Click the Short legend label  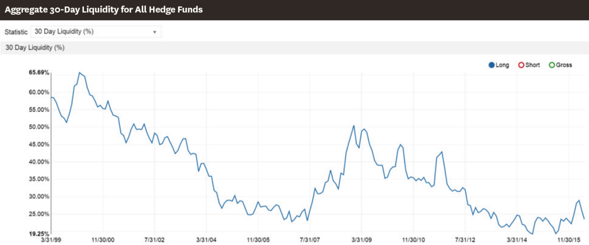[x=533, y=65]
